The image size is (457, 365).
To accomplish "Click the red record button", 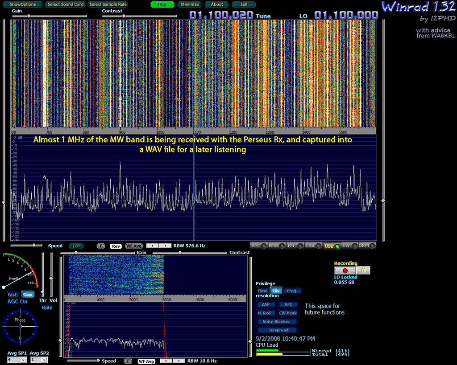I will tap(345, 271).
